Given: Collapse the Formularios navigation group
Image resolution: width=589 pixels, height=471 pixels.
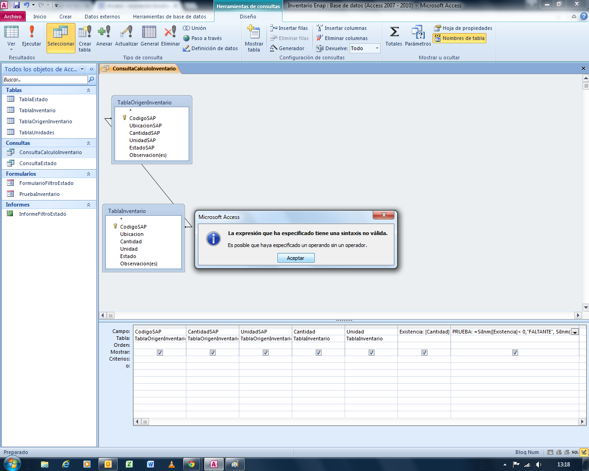Looking at the screenshot, I should 88,174.
